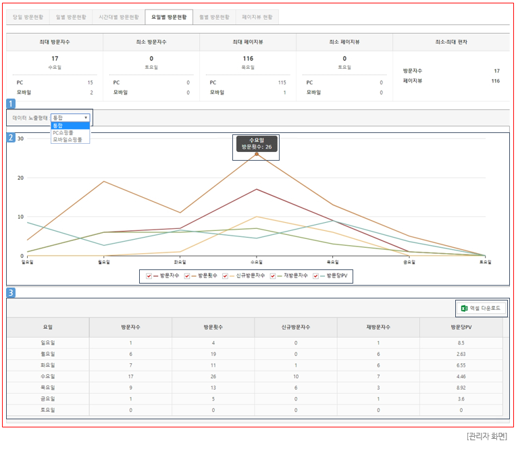516x449 pixels.
Task: Toggle the 방문횟수 legend checkbox
Action: [187, 276]
